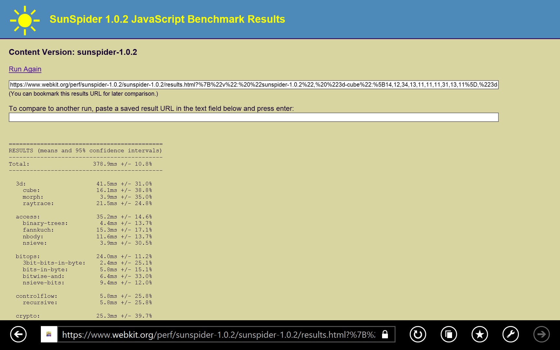Click the nsieve-bits 9.4ms row
This screenshot has width=560, height=350.
point(87,283)
